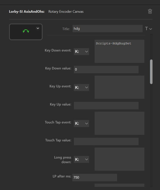Click the Key Down value label
This screenshot has height=190, width=160.
click(58, 68)
